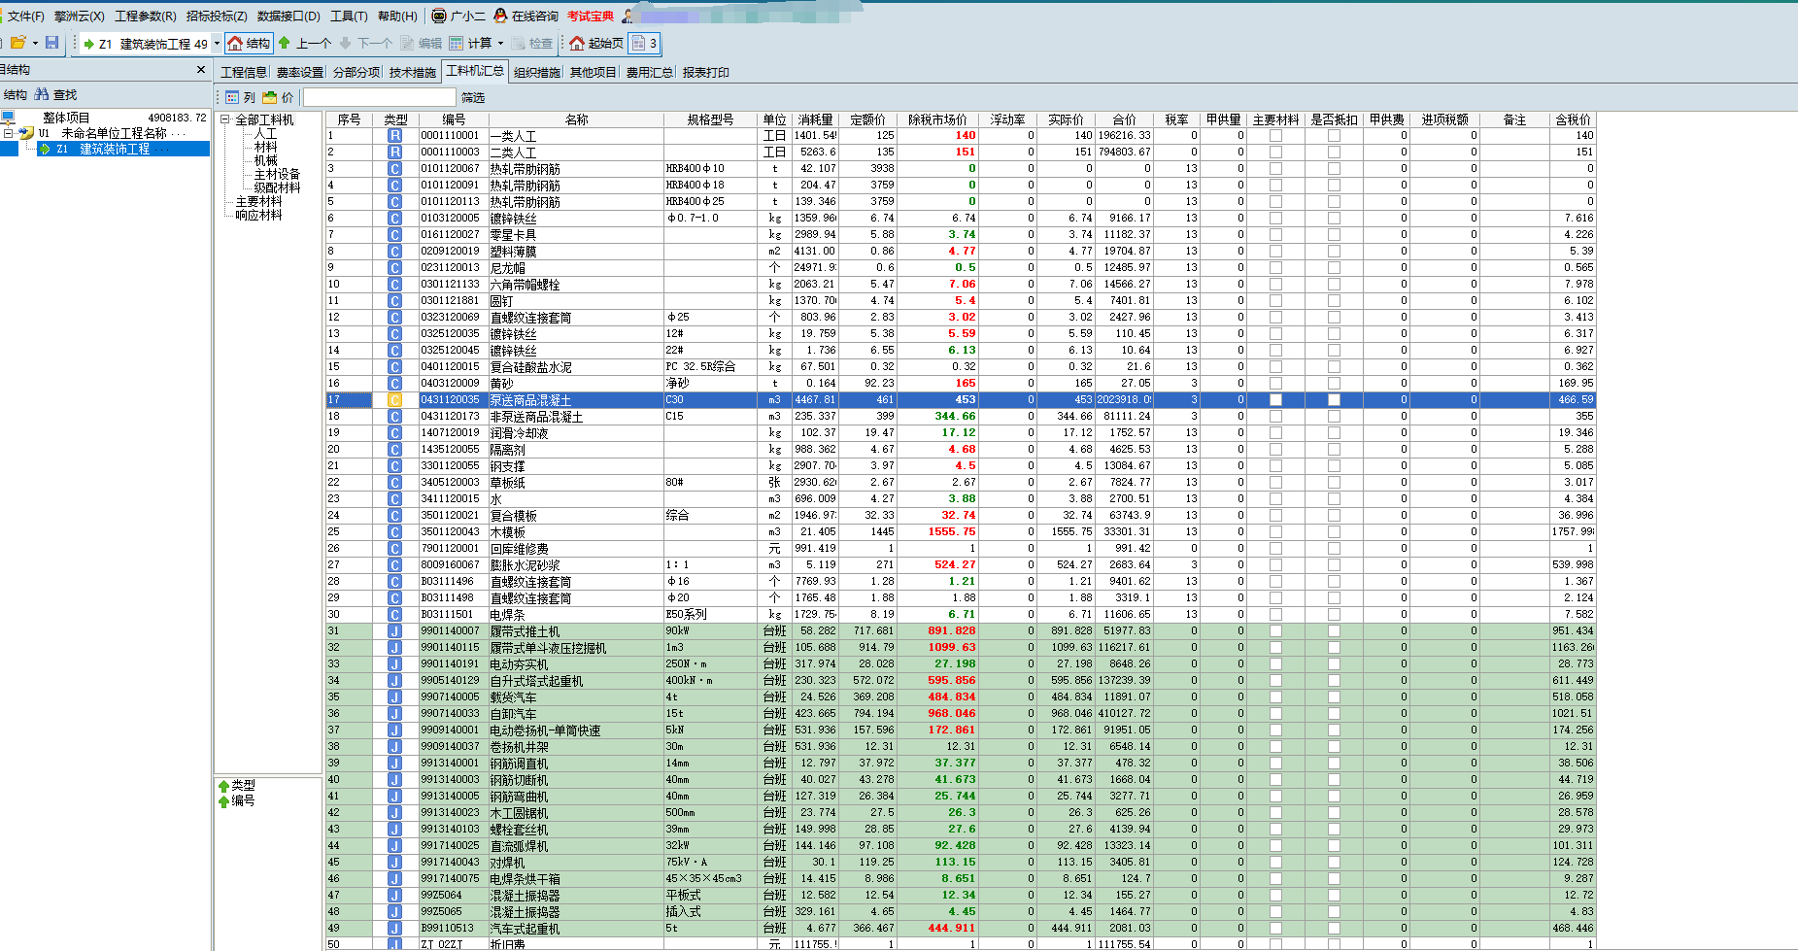Toggle 主要材料 checkbox in 黄砂 row

click(1276, 384)
